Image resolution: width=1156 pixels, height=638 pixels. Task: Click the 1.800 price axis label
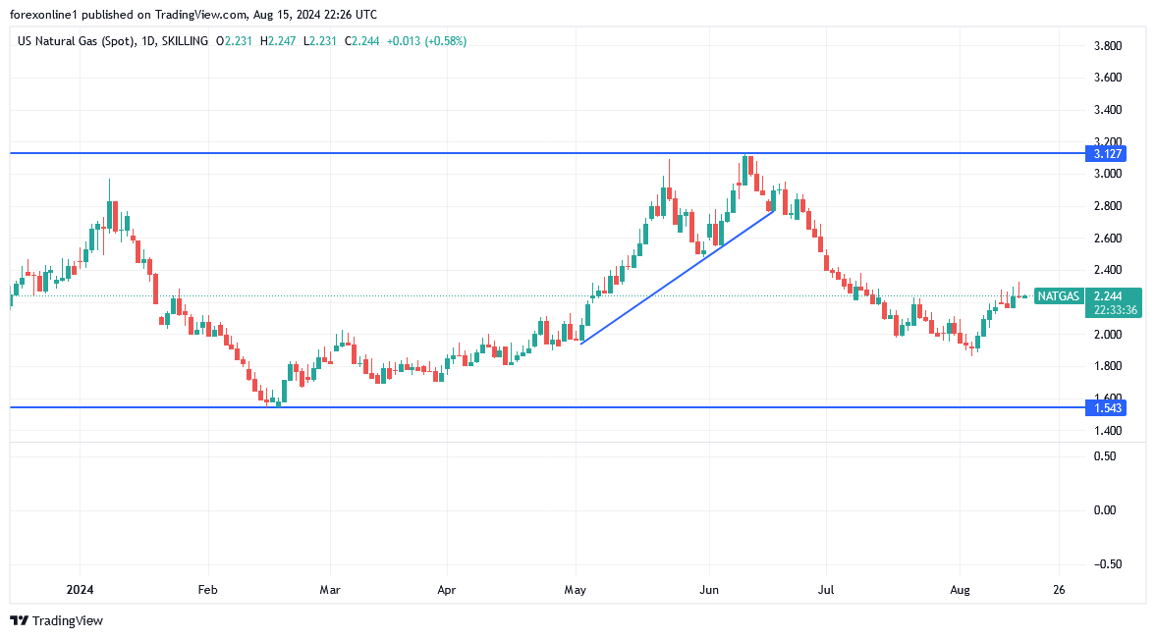coord(1107,366)
